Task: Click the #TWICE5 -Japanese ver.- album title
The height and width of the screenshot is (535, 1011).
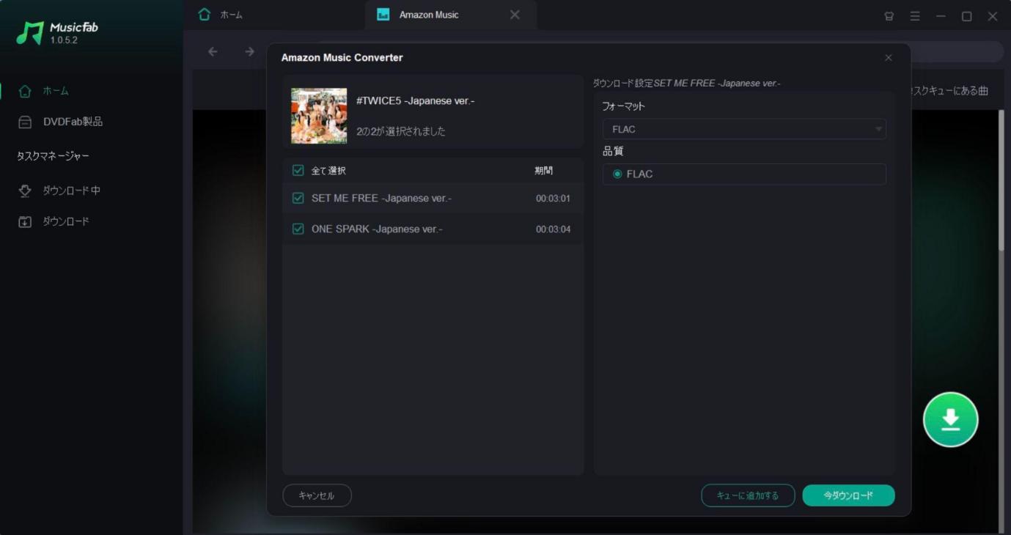Action: [x=415, y=100]
